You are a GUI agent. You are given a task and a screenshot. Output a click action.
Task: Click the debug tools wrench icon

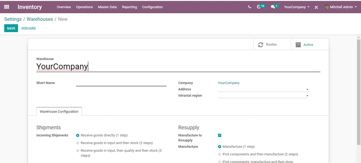pos(316,7)
